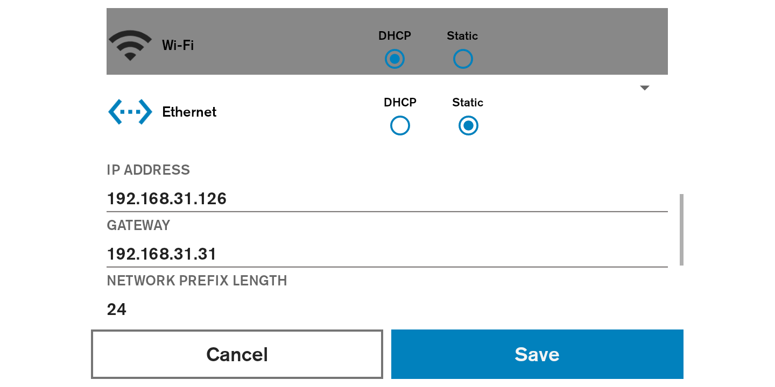Select the Wi-Fi row label
Viewport: 775px width, 387px height.
pyautogui.click(x=178, y=45)
